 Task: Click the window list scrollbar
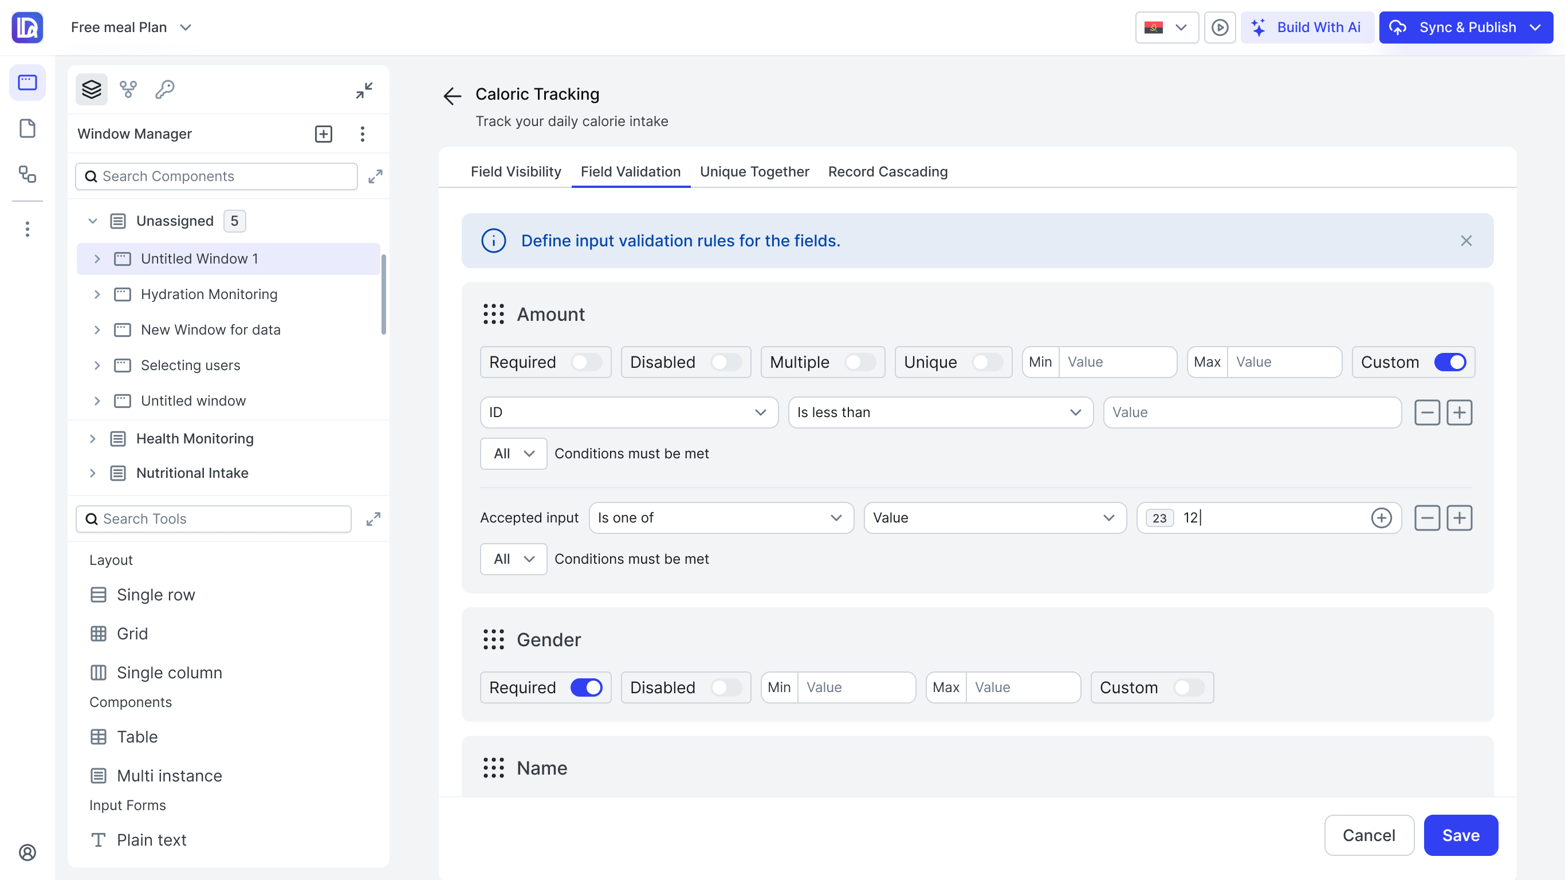(x=383, y=294)
